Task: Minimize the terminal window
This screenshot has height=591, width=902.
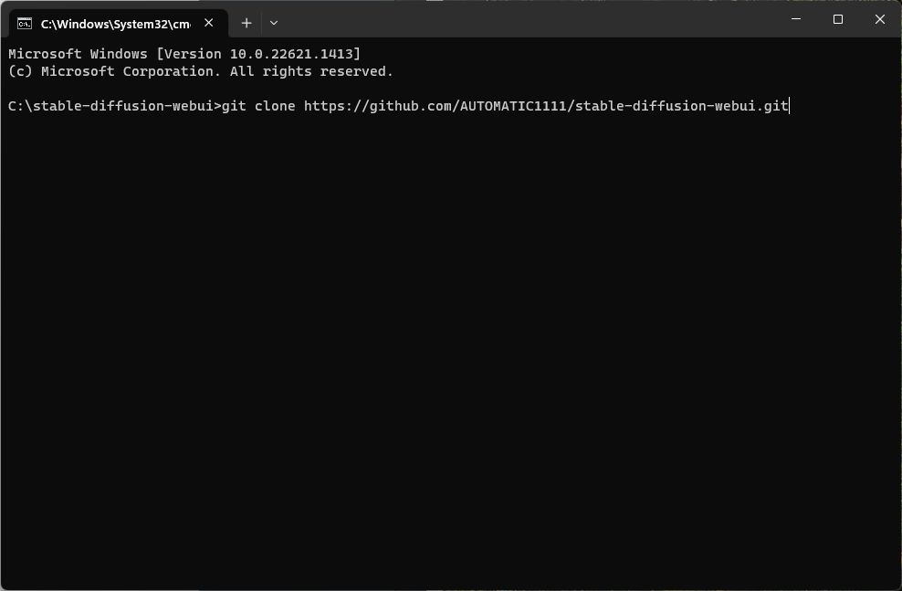Action: (x=796, y=19)
